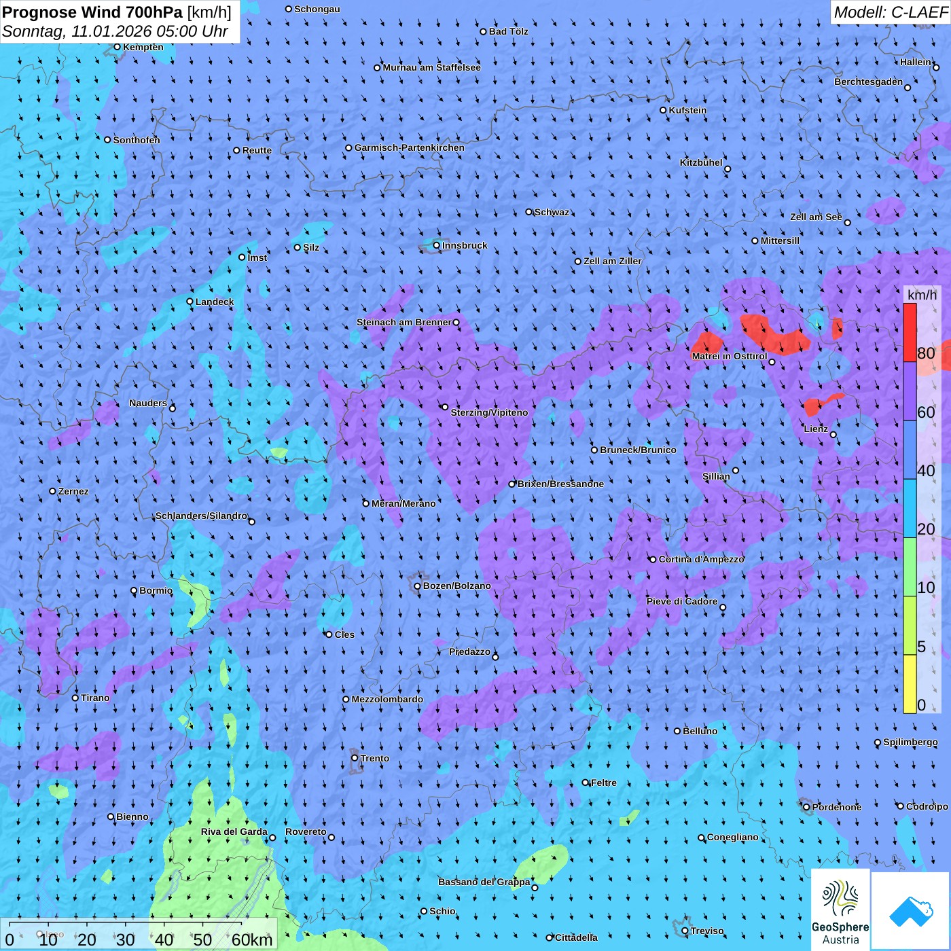Click the Sterzing/Vipiteno label
Screen dimensions: 951x951
pyautogui.click(x=489, y=412)
